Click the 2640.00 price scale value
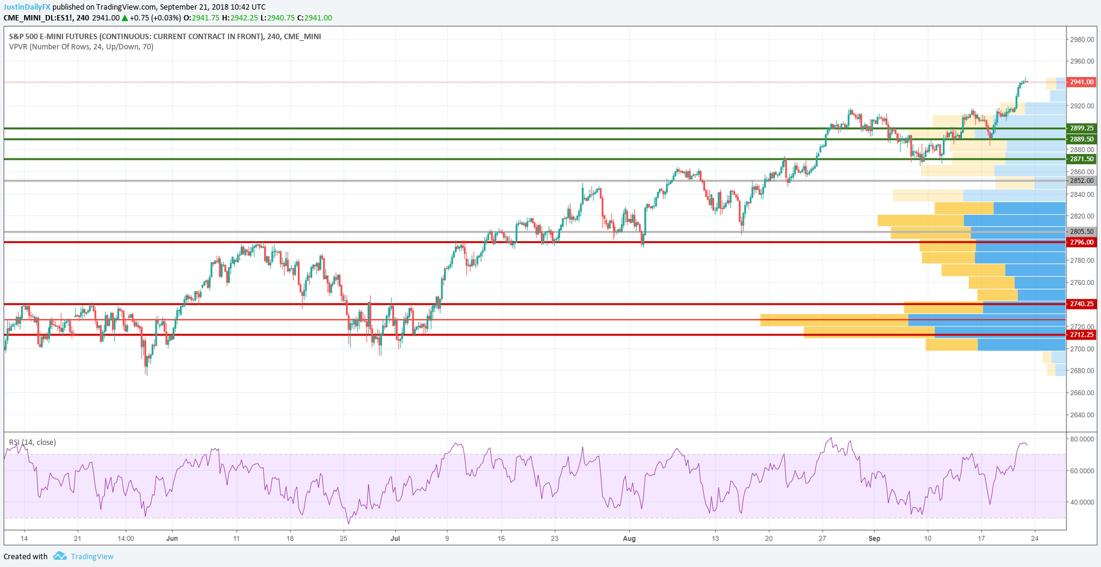Image resolution: width=1101 pixels, height=567 pixels. pyautogui.click(x=1082, y=415)
